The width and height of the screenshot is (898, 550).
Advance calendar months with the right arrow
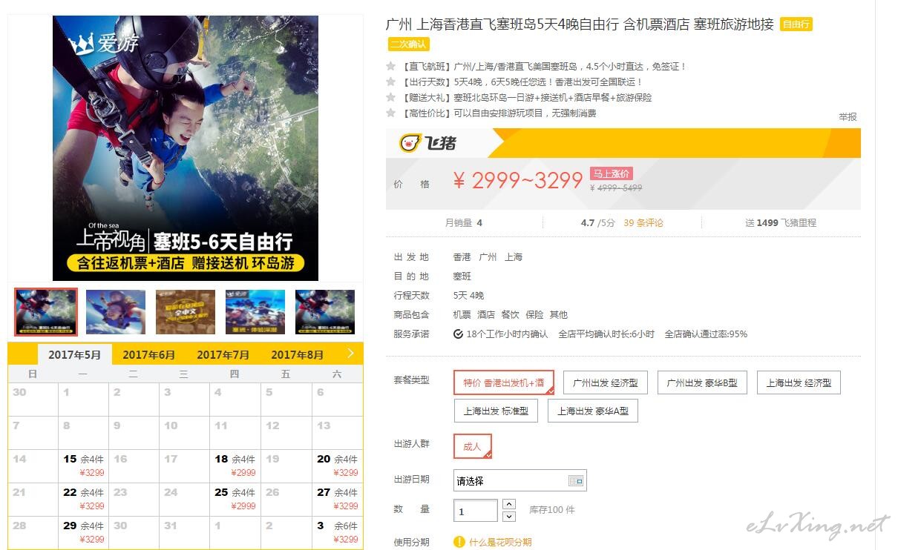[x=350, y=354]
